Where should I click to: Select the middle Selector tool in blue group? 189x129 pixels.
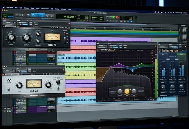(x=38, y=15)
